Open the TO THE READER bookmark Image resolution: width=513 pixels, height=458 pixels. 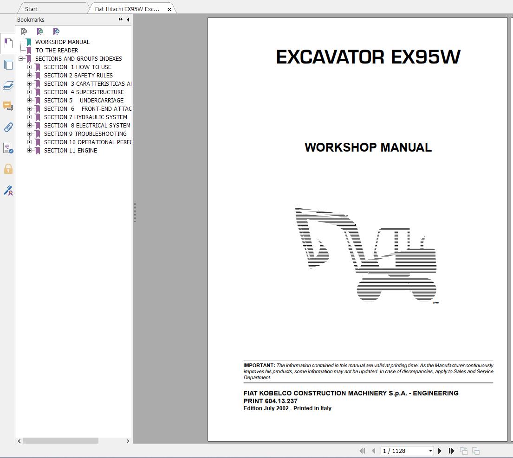coord(57,51)
